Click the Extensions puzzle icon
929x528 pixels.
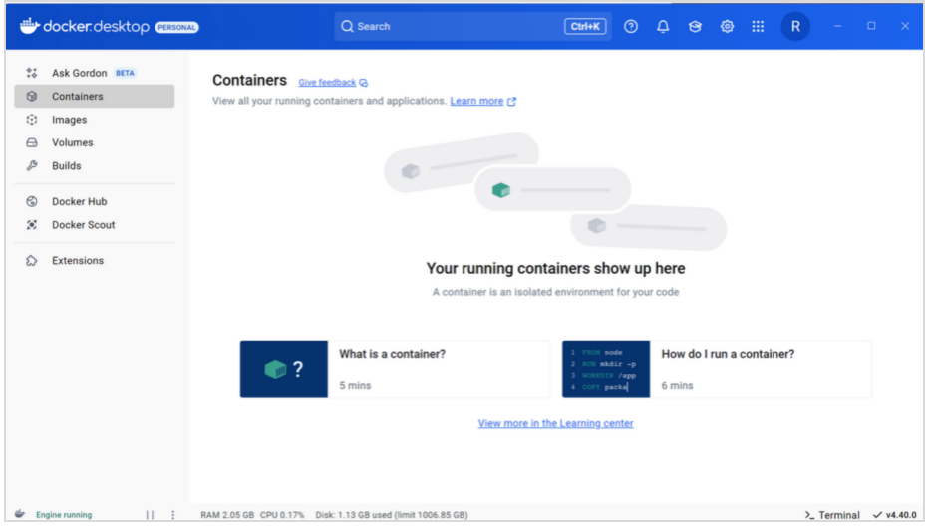click(32, 260)
